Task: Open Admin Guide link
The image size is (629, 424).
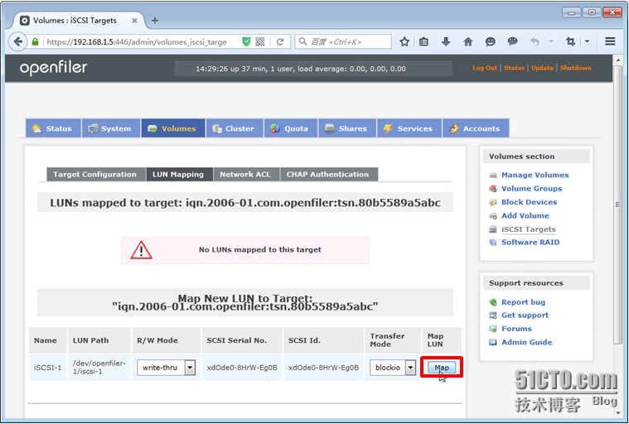Action: tap(527, 342)
